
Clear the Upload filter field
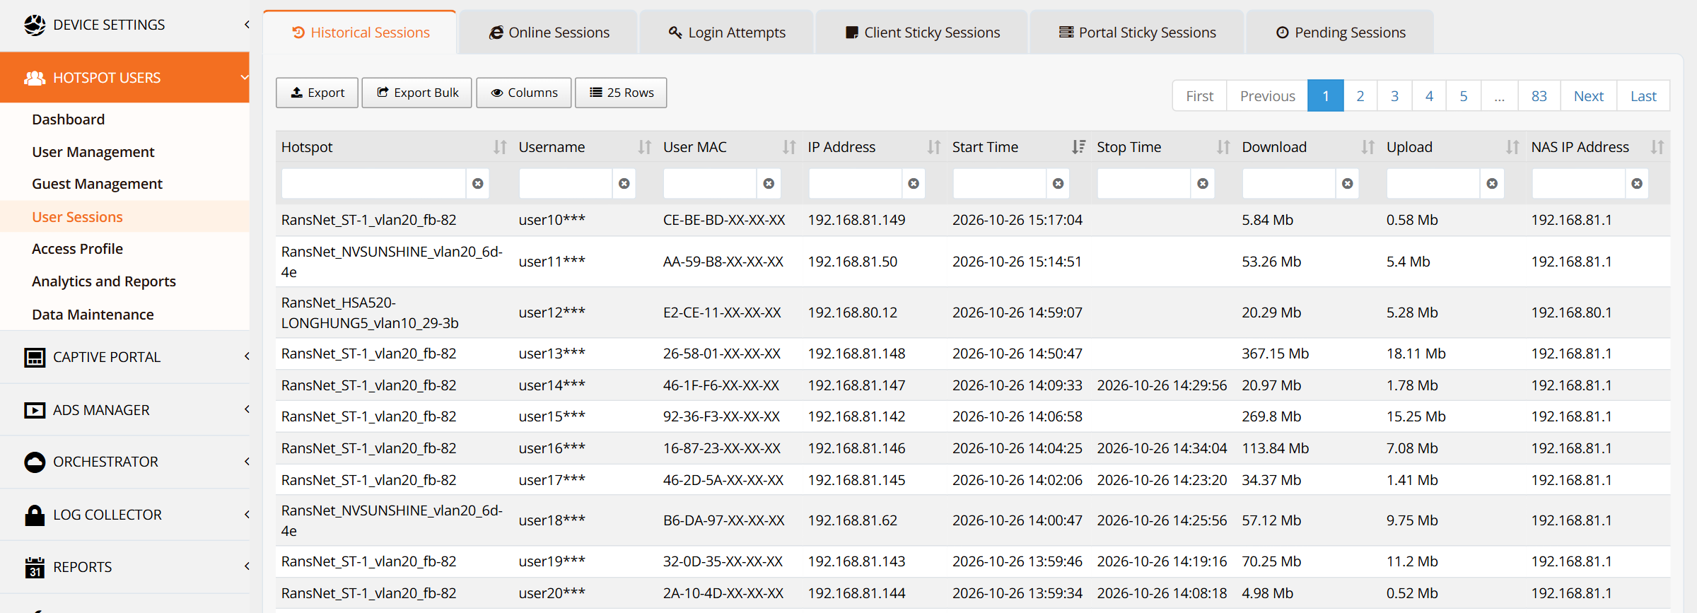1492,184
